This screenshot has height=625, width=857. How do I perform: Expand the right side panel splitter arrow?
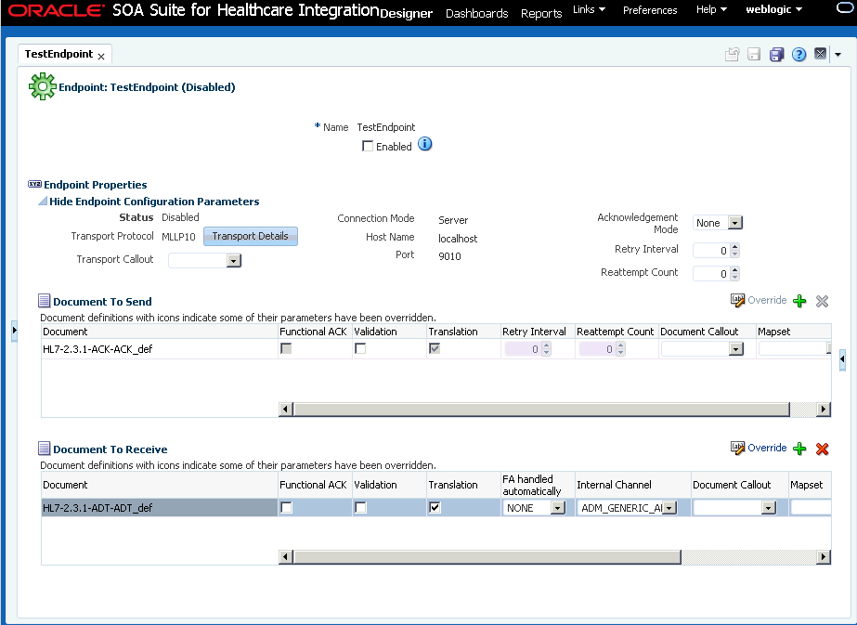pos(842,359)
